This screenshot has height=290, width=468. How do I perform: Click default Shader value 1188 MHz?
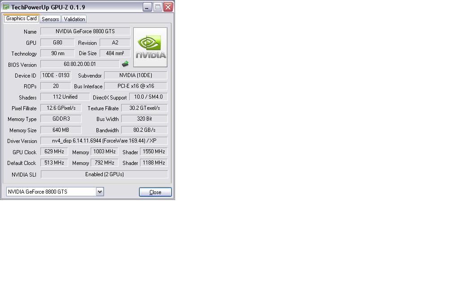tap(154, 163)
